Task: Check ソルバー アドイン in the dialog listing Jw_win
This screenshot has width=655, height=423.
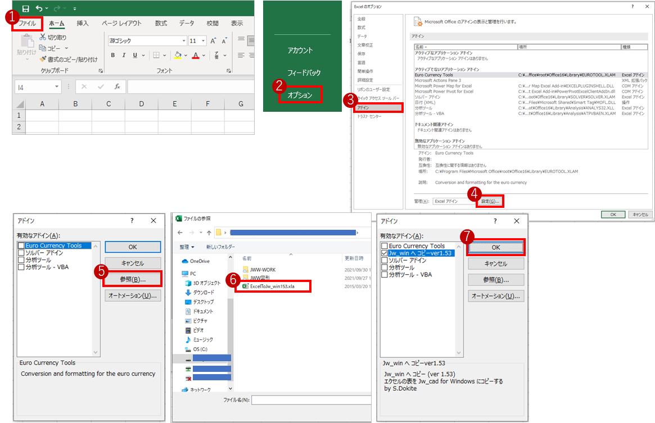Action: [x=385, y=260]
